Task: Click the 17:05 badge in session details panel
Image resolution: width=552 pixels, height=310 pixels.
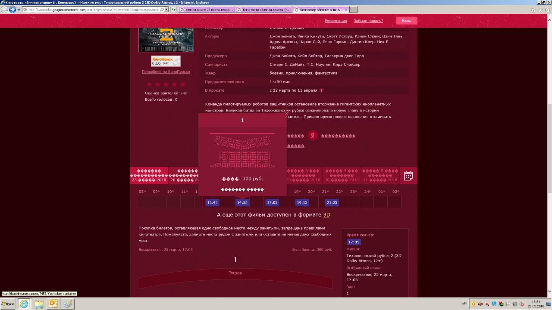Action: (354, 242)
